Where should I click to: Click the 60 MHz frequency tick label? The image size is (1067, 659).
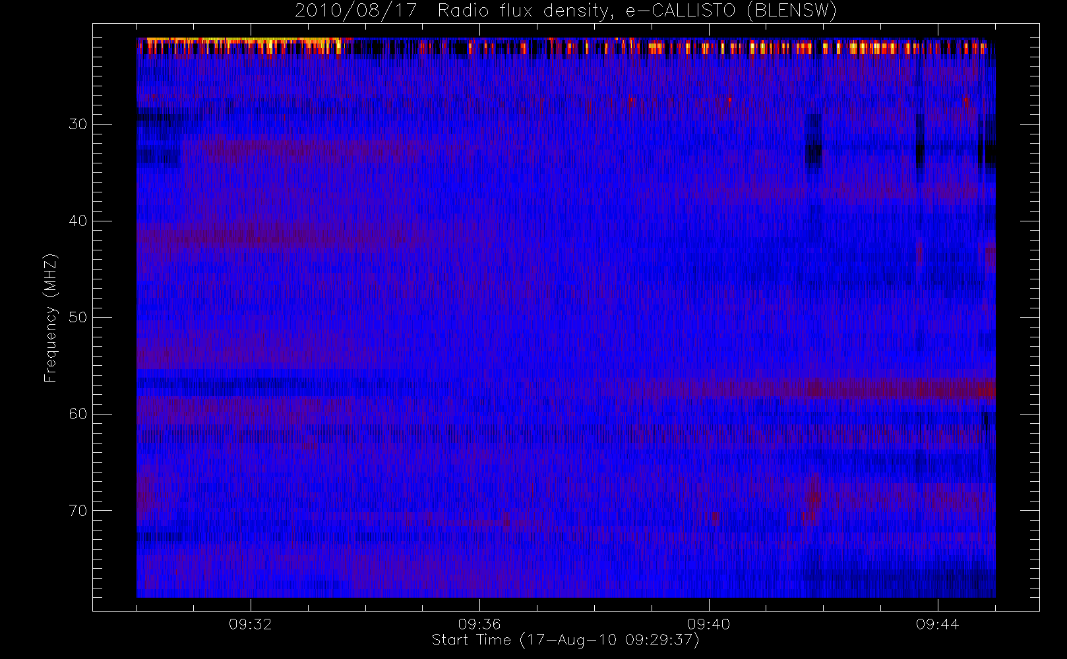click(78, 414)
